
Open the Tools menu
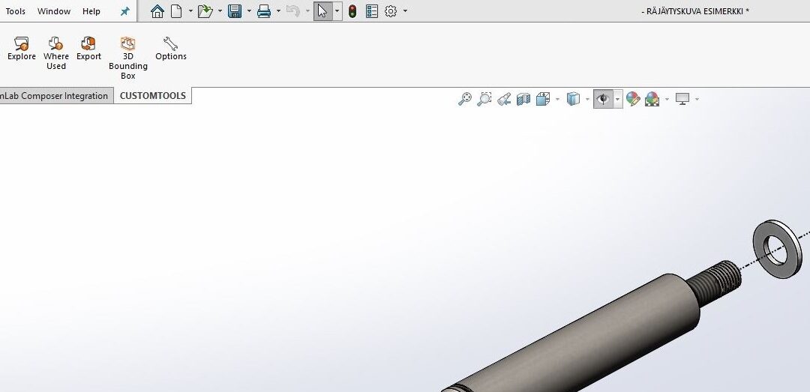[x=15, y=11]
